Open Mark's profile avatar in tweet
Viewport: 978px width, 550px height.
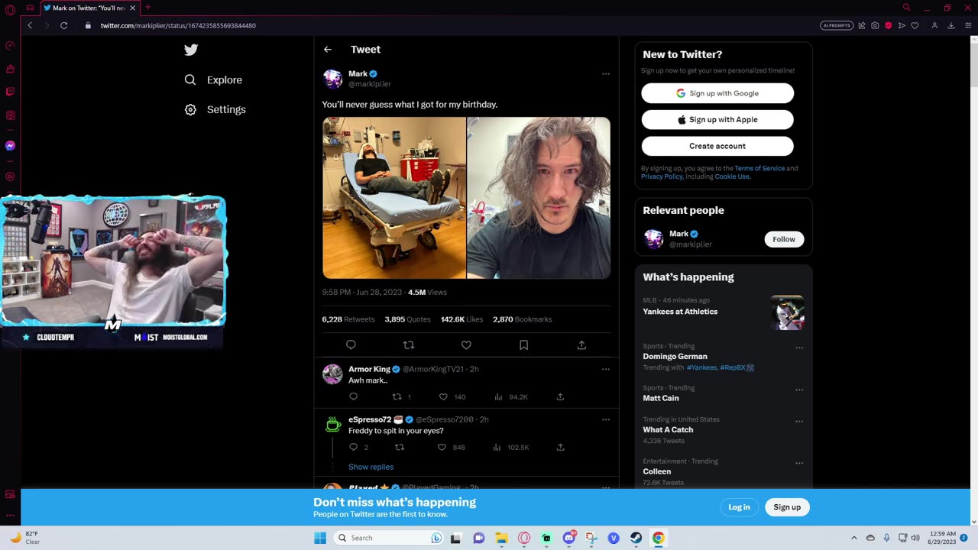click(332, 79)
